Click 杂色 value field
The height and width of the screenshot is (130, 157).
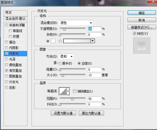[94, 35]
